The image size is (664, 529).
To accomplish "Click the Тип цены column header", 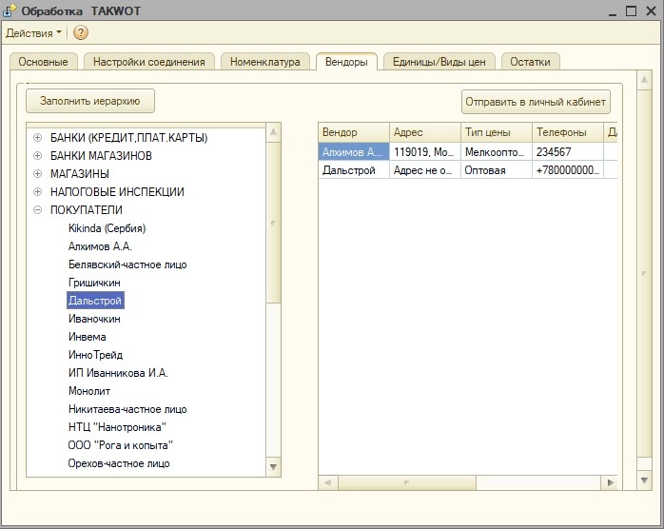I will pos(494,132).
